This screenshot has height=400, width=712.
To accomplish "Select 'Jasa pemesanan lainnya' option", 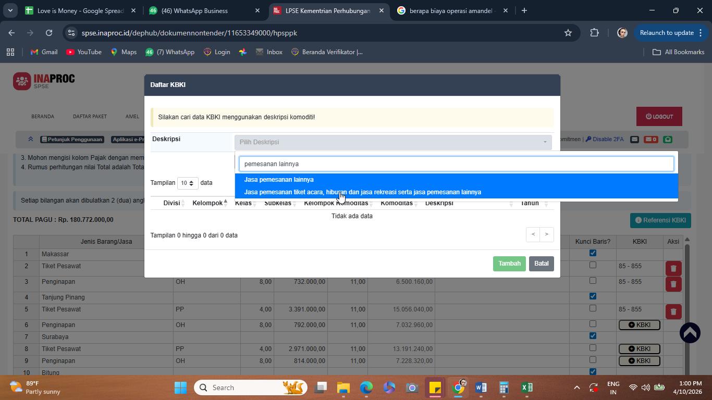I will [x=456, y=180].
